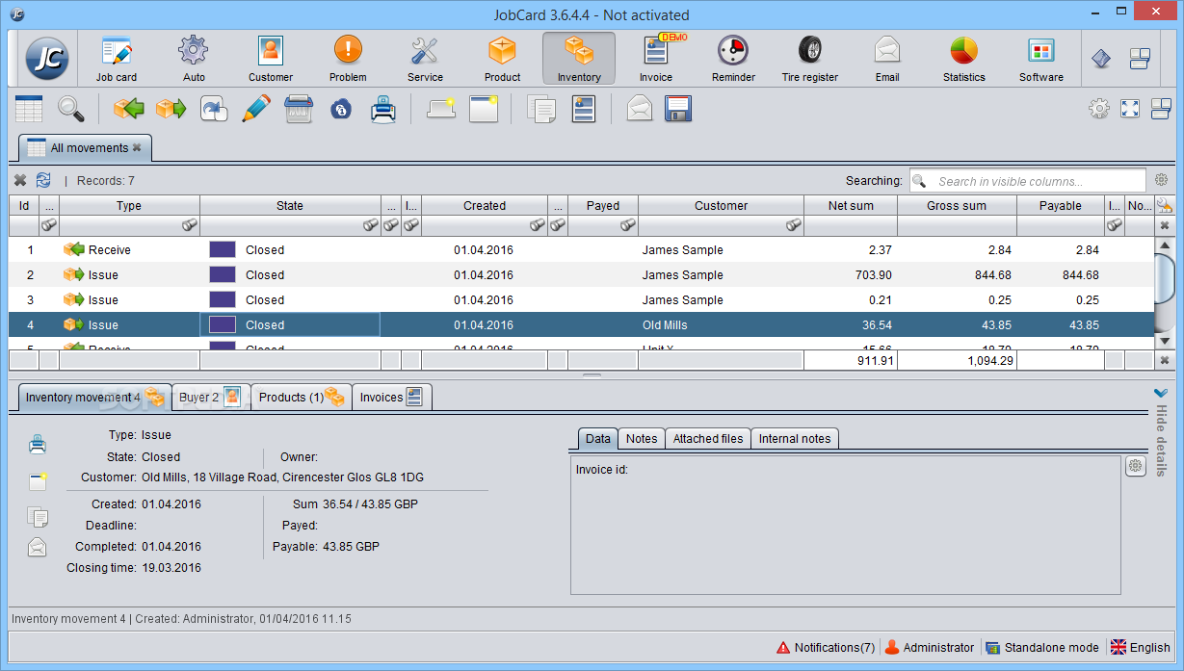Image resolution: width=1184 pixels, height=671 pixels.
Task: Switch to the Attached files tab
Action: 707,439
